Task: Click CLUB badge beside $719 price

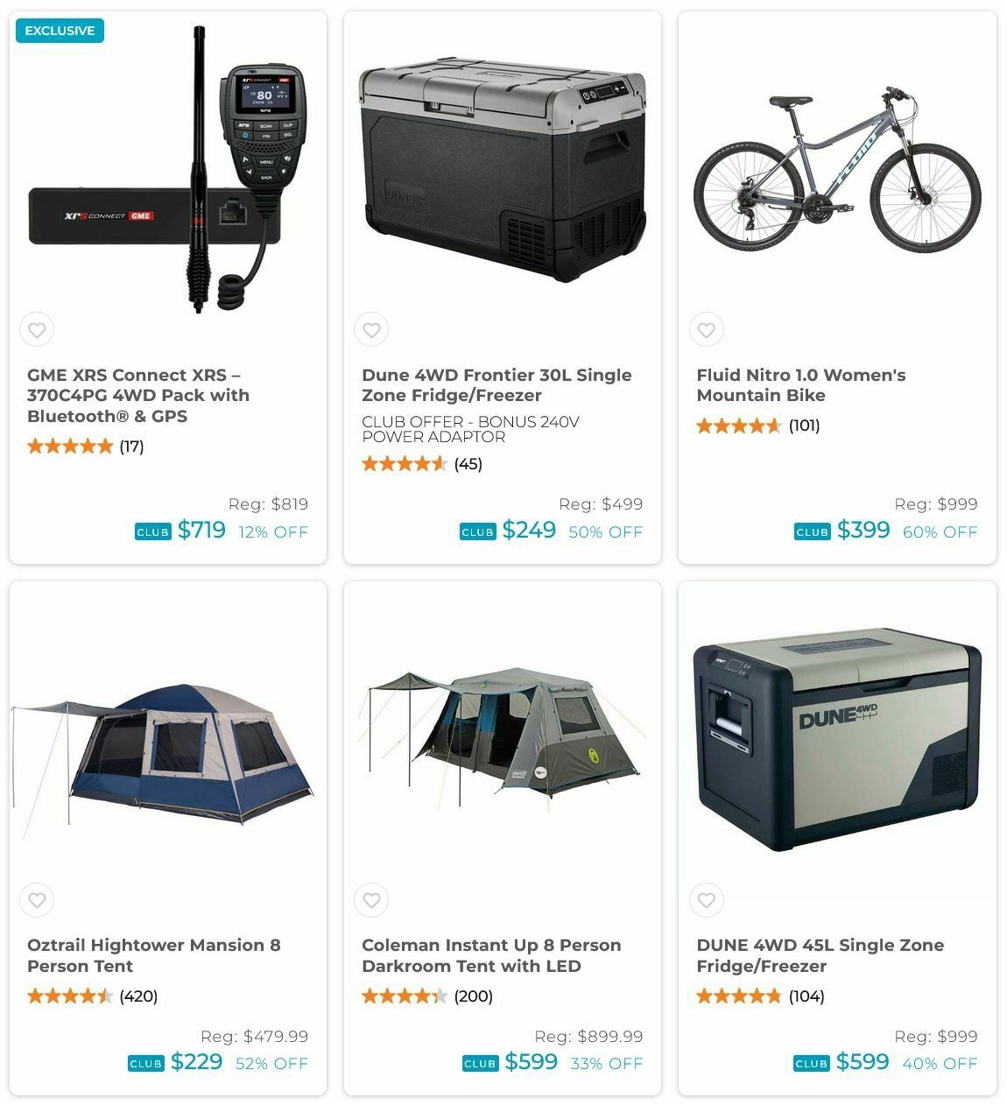Action: pyautogui.click(x=153, y=531)
